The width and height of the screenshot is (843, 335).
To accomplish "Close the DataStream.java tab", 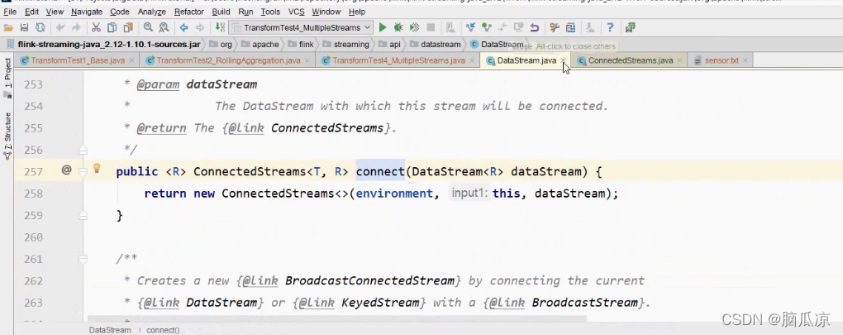I will tap(563, 60).
